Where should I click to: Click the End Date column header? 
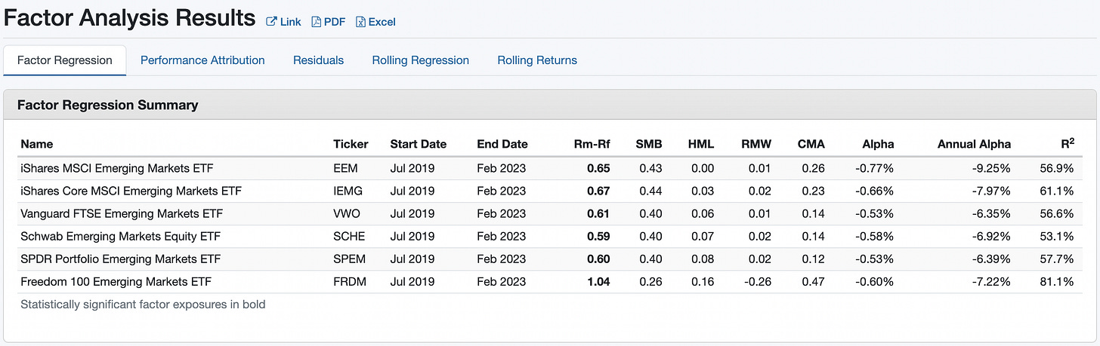tap(502, 144)
